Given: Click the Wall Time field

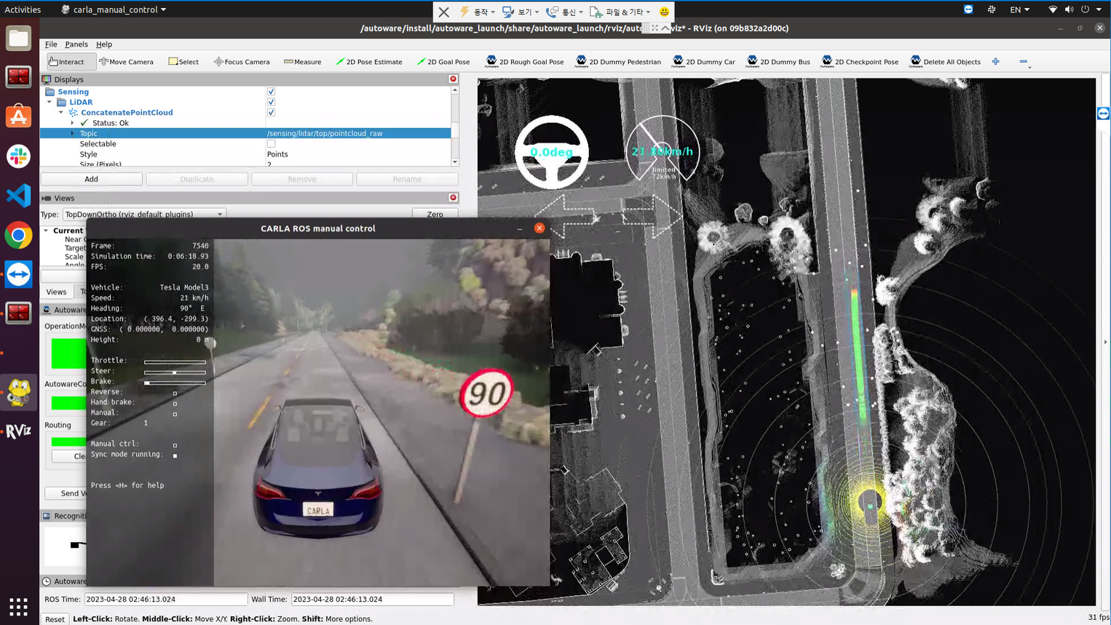Looking at the screenshot, I should click(x=373, y=600).
